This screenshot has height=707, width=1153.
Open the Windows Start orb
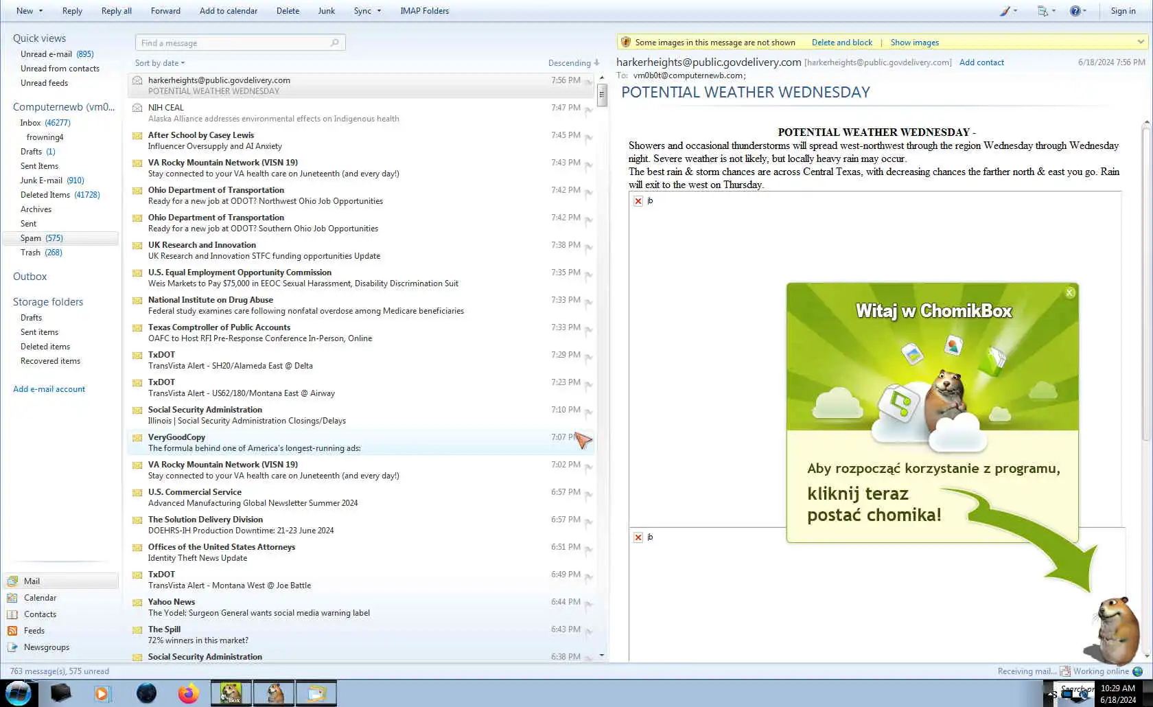[x=18, y=693]
